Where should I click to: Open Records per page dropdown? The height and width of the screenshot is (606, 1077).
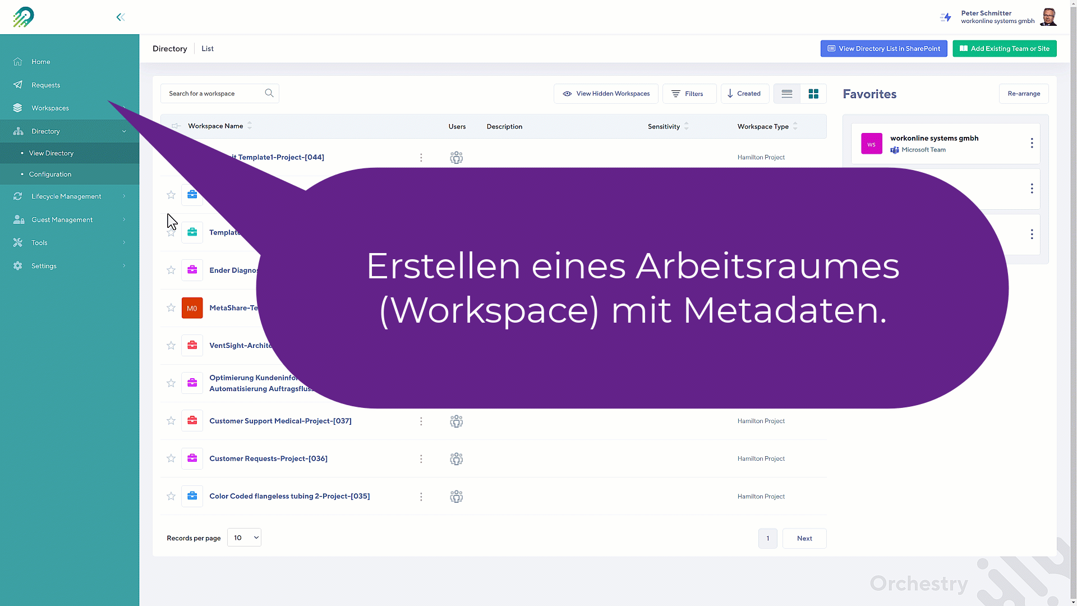[x=244, y=538]
